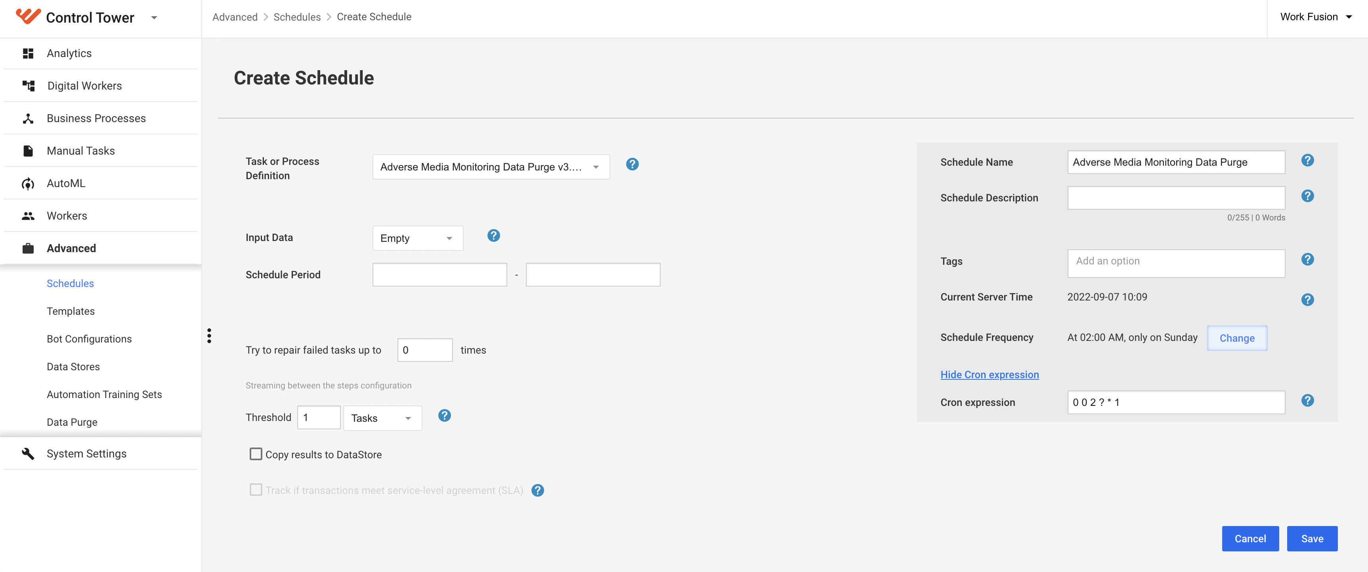The width and height of the screenshot is (1368, 572).
Task: Focus the repair failed tasks count field
Action: [x=425, y=350]
